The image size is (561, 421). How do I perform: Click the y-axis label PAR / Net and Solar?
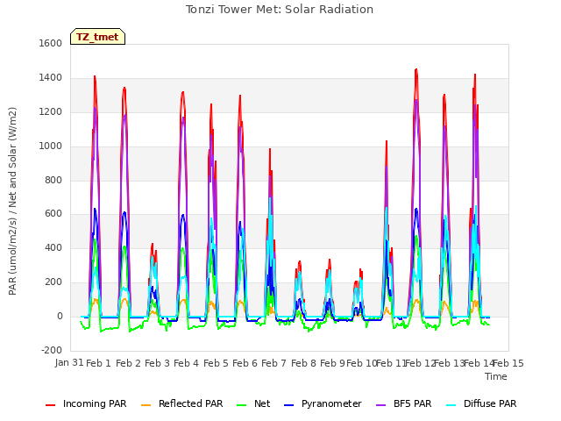coord(12,201)
